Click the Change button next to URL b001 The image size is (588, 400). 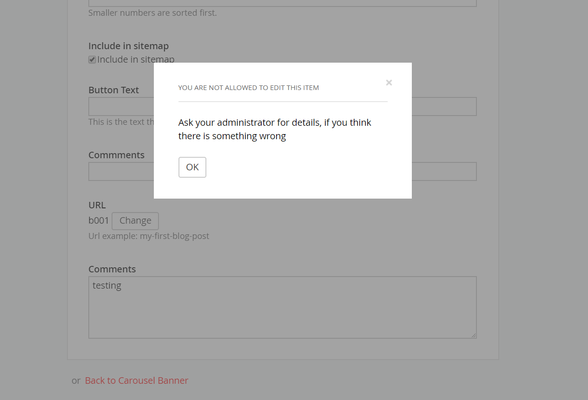click(135, 221)
